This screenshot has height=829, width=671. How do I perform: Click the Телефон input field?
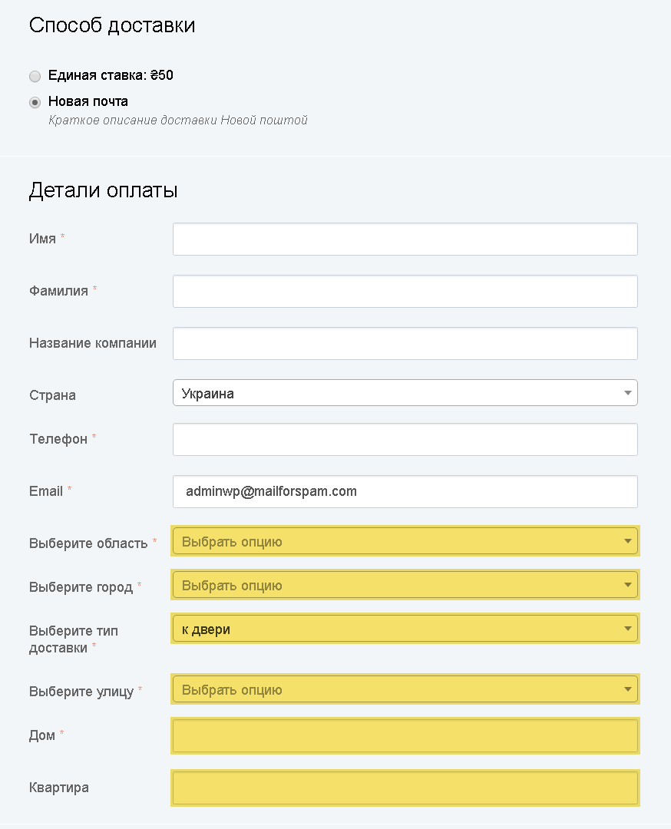pyautogui.click(x=405, y=439)
